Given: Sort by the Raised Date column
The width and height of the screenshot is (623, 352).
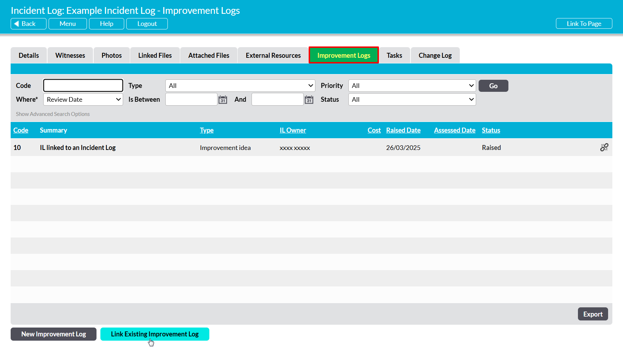Looking at the screenshot, I should [403, 130].
